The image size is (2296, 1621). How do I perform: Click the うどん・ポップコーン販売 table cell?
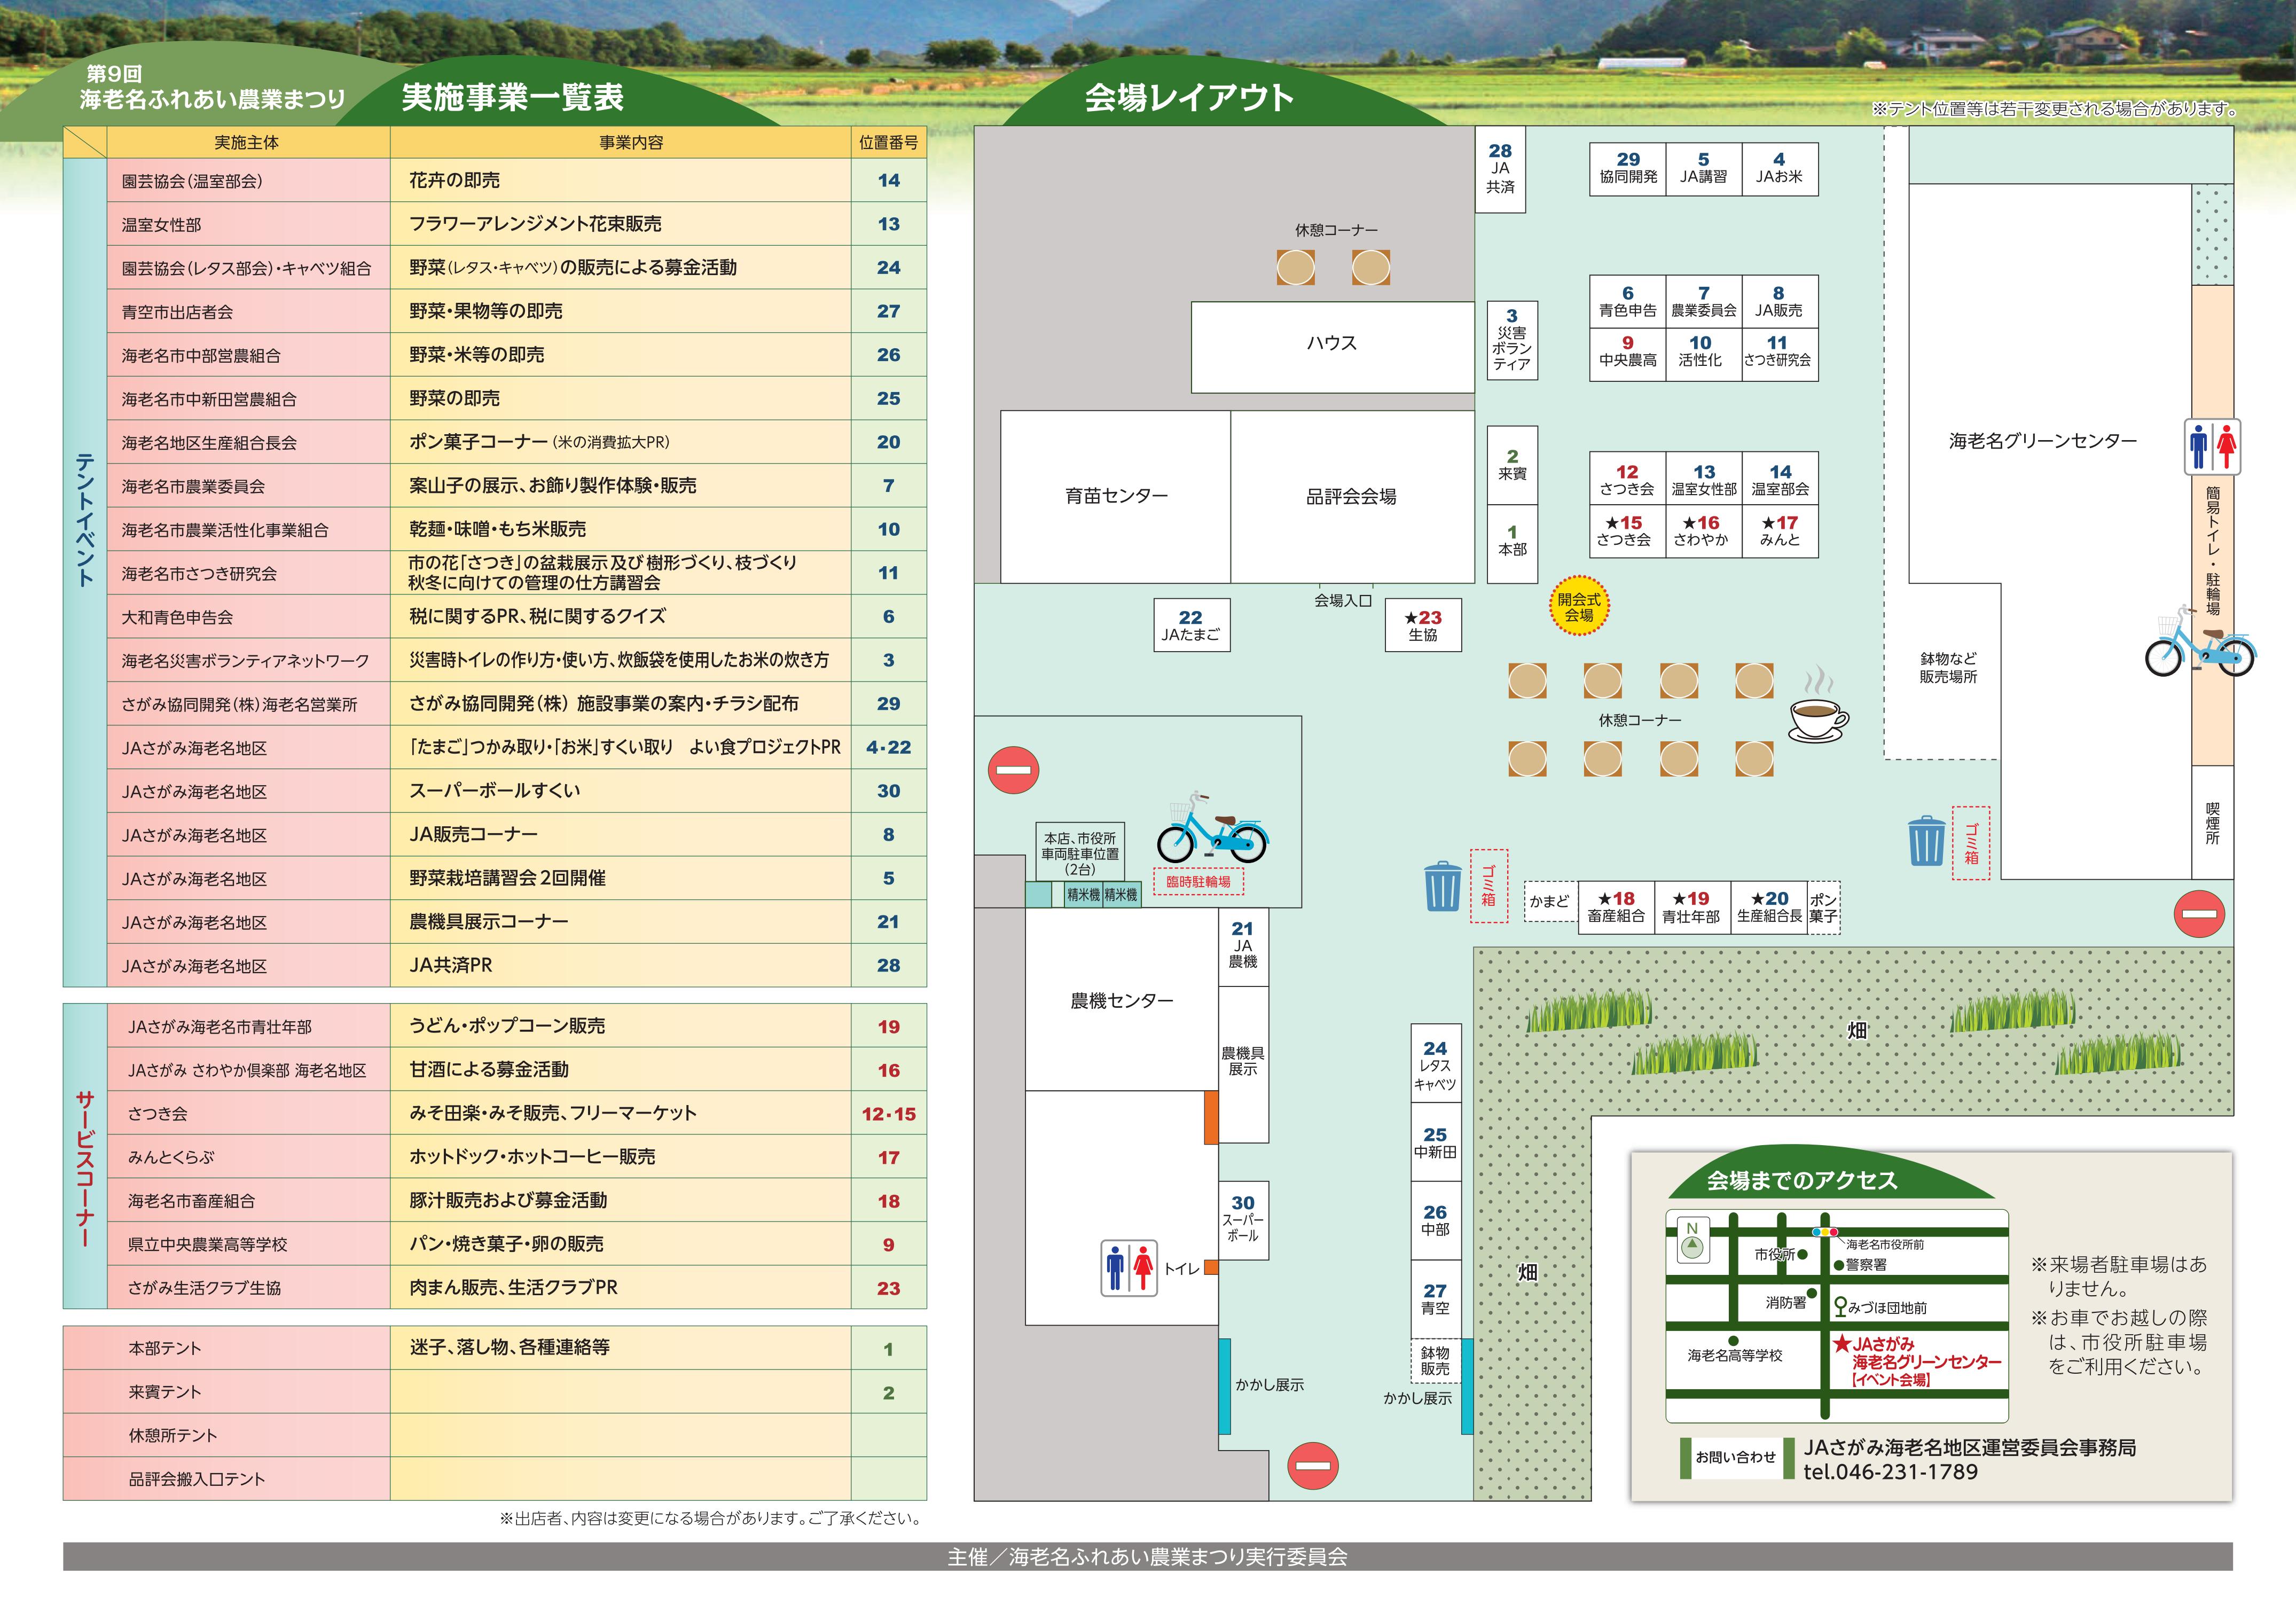click(620, 1026)
